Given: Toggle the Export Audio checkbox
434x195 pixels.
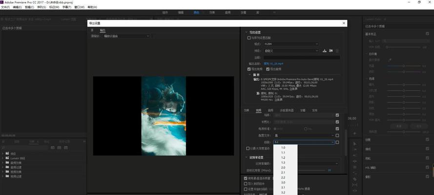Looking at the screenshot, I should (268, 69).
